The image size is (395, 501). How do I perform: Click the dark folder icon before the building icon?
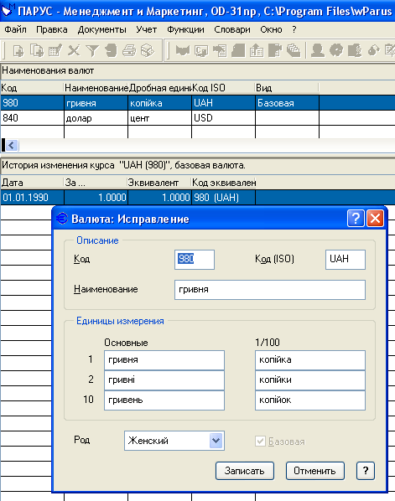[x=238, y=51]
